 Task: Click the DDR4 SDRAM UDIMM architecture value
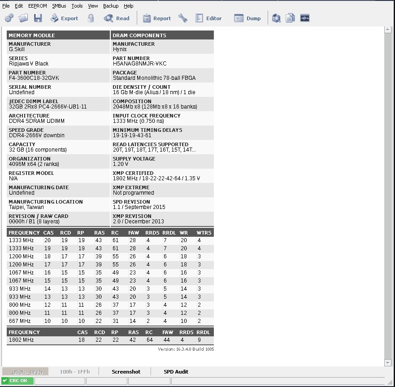(x=36, y=121)
